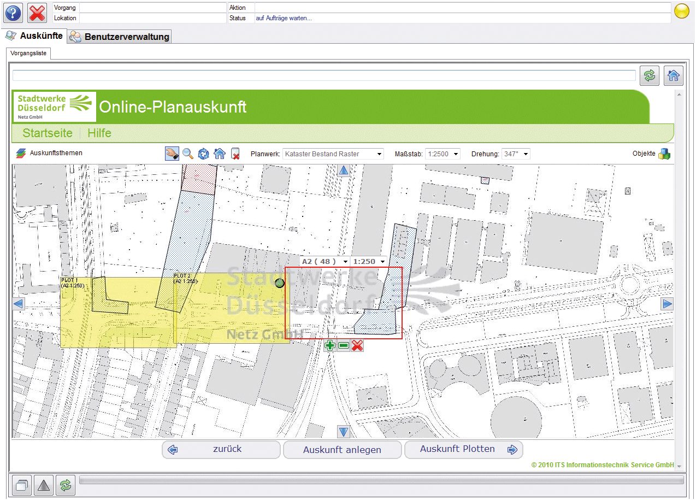696x500 pixels.
Task: Open the Objekte panel icon
Action: 664,154
